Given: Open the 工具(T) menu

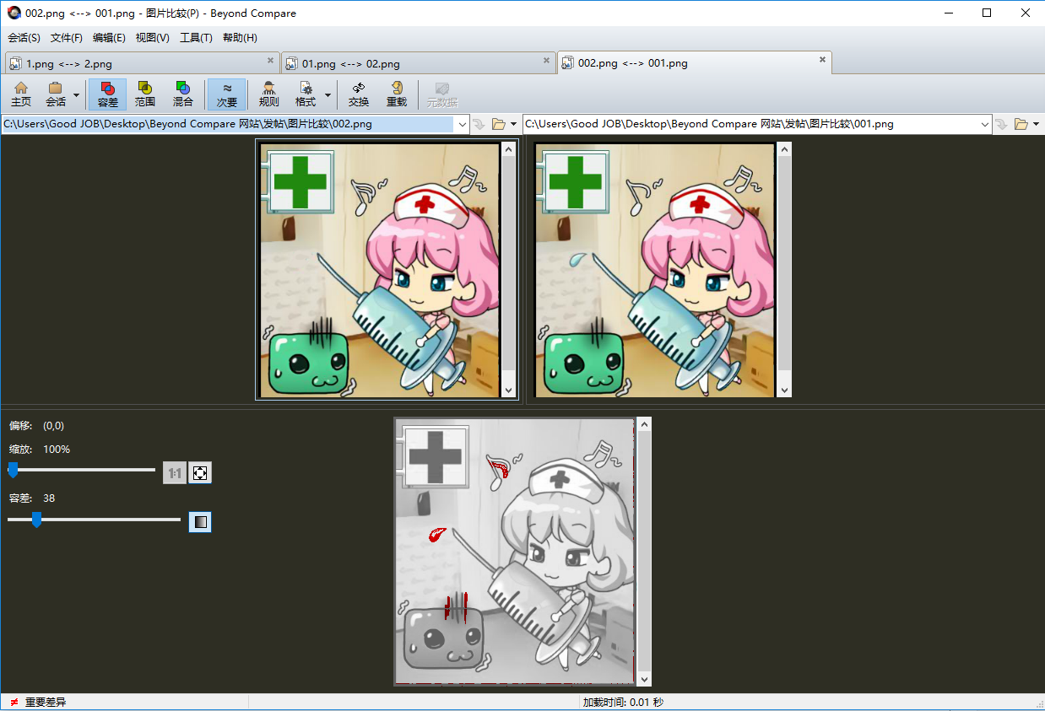Looking at the screenshot, I should pos(196,38).
